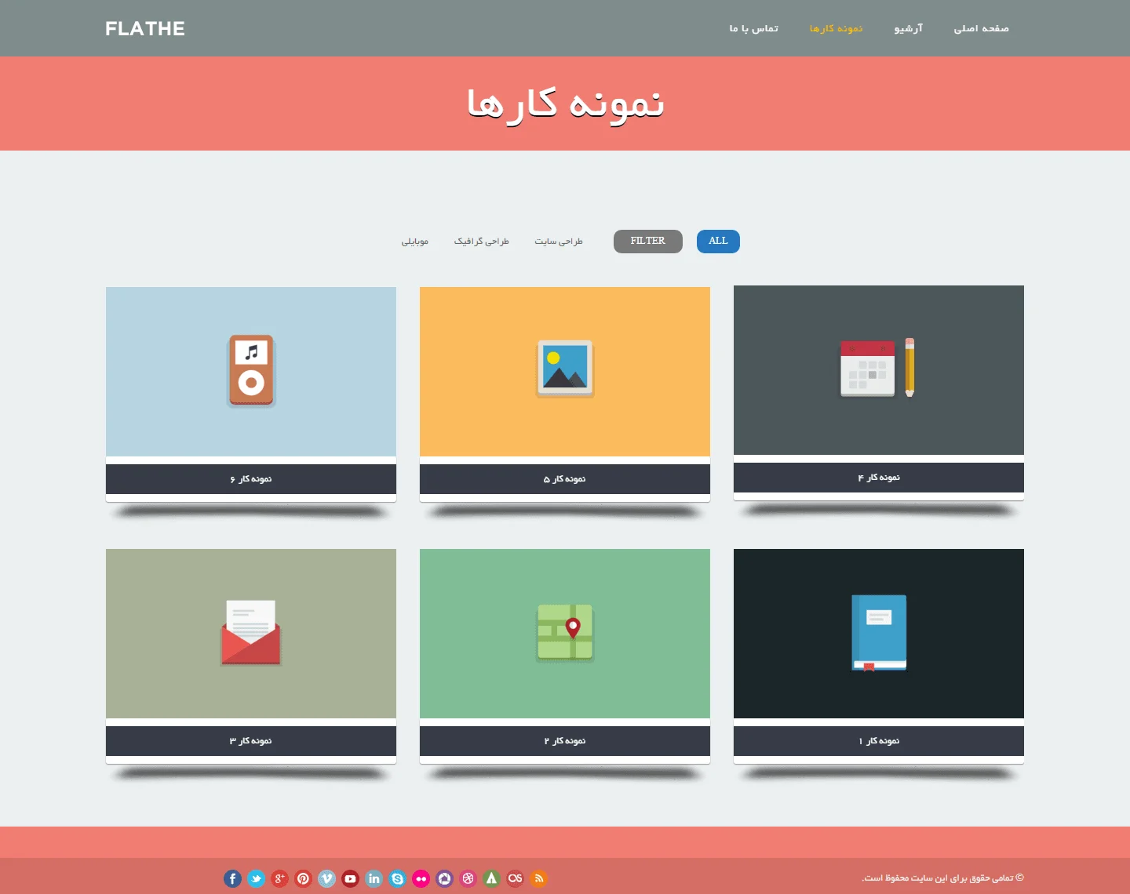Click the calendar and pencil icon
The image size is (1130, 894).
(877, 367)
